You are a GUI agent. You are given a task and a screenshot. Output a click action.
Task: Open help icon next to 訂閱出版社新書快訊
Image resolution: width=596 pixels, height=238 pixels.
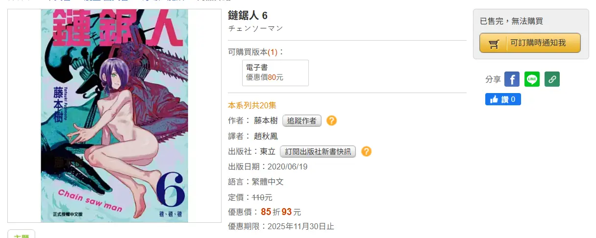click(x=366, y=151)
